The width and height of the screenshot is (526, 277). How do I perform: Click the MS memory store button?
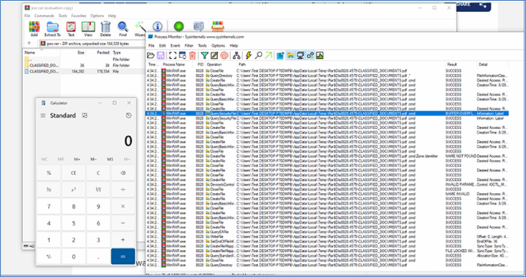(110, 159)
